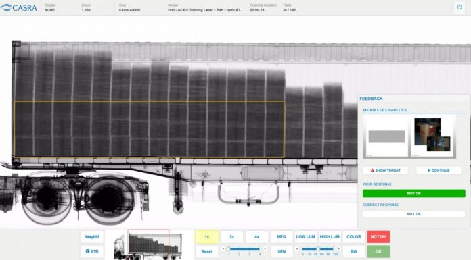This screenshot has width=471, height=260.
Task: Click the Show Threat warning button
Action: click(385, 170)
